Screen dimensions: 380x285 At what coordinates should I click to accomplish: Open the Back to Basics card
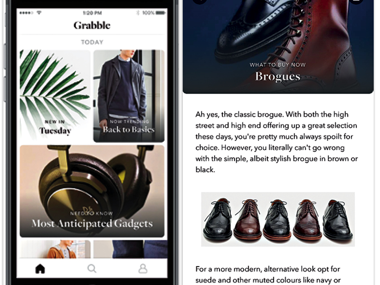[129, 96]
